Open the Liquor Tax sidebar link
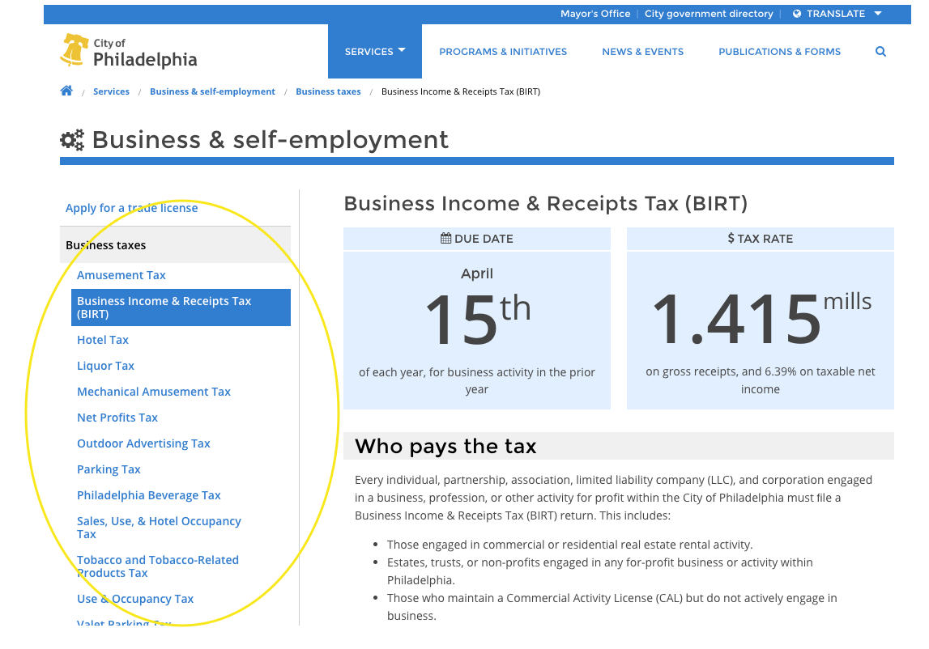 pos(105,366)
